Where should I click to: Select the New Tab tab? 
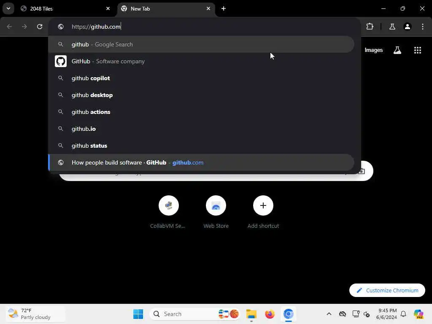tap(166, 8)
